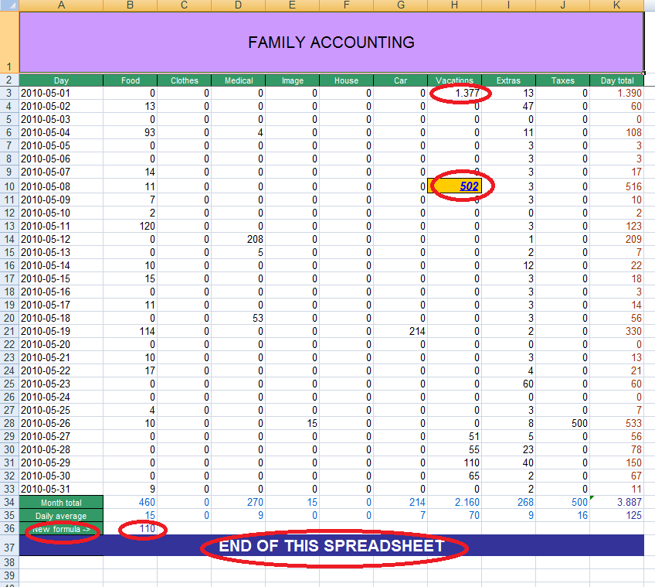Screen dimensions: 655x587
Task: Click the Medical header cell
Action: pos(239,80)
